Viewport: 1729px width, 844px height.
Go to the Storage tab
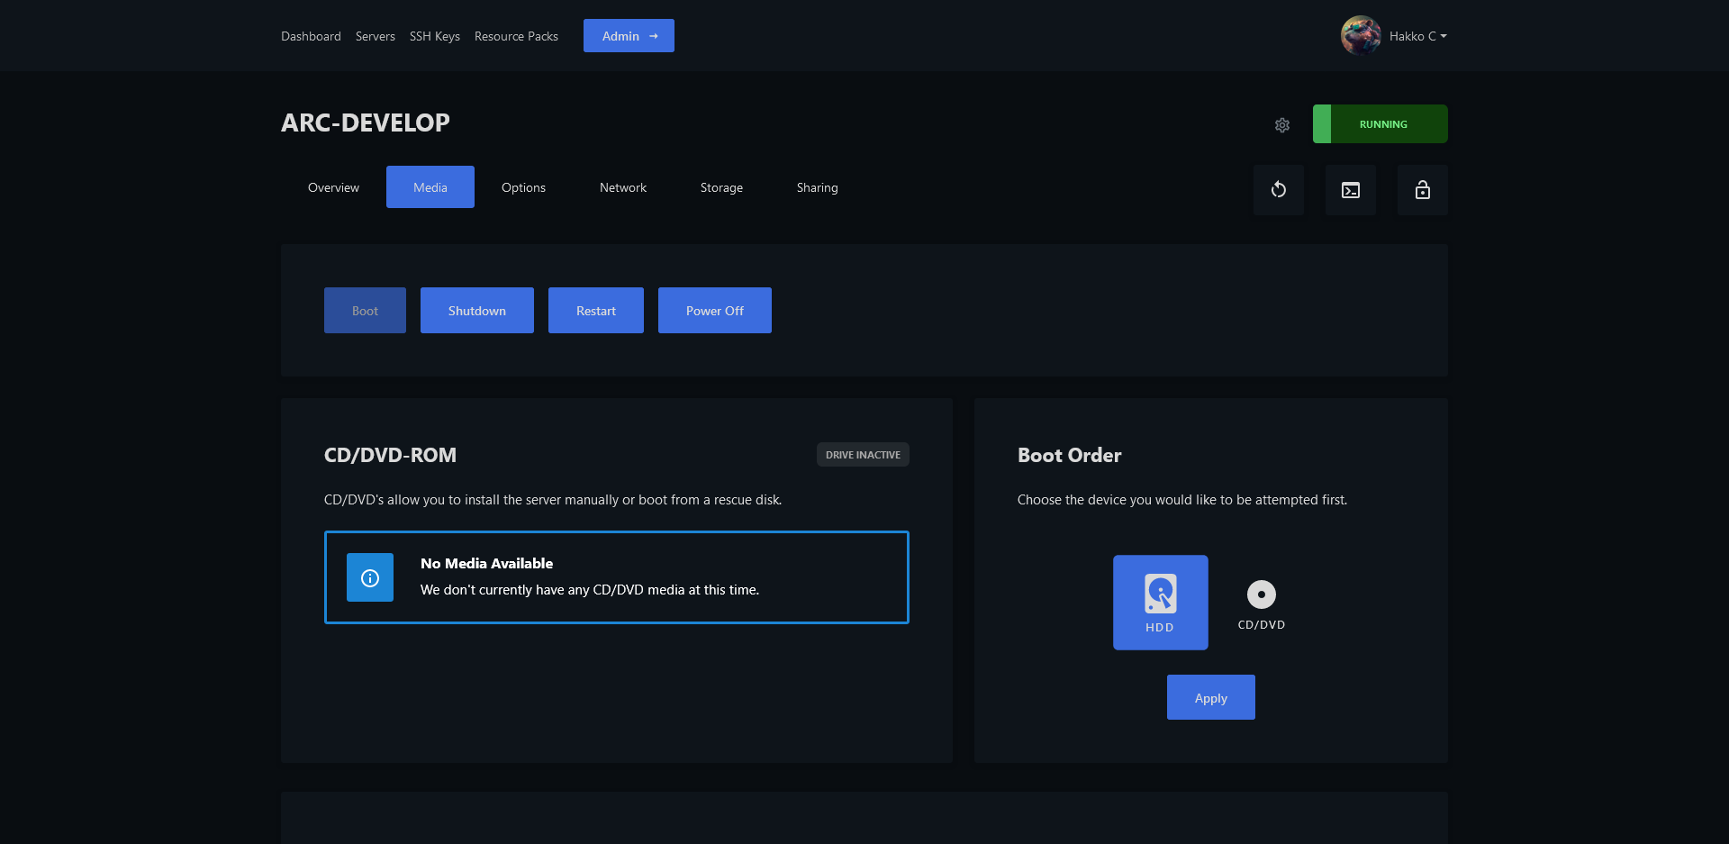721,187
